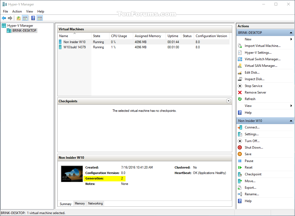This screenshot has width=295, height=216.
Task: Select BRINK-DESKTOP in the console tree
Action: [x=23, y=30]
